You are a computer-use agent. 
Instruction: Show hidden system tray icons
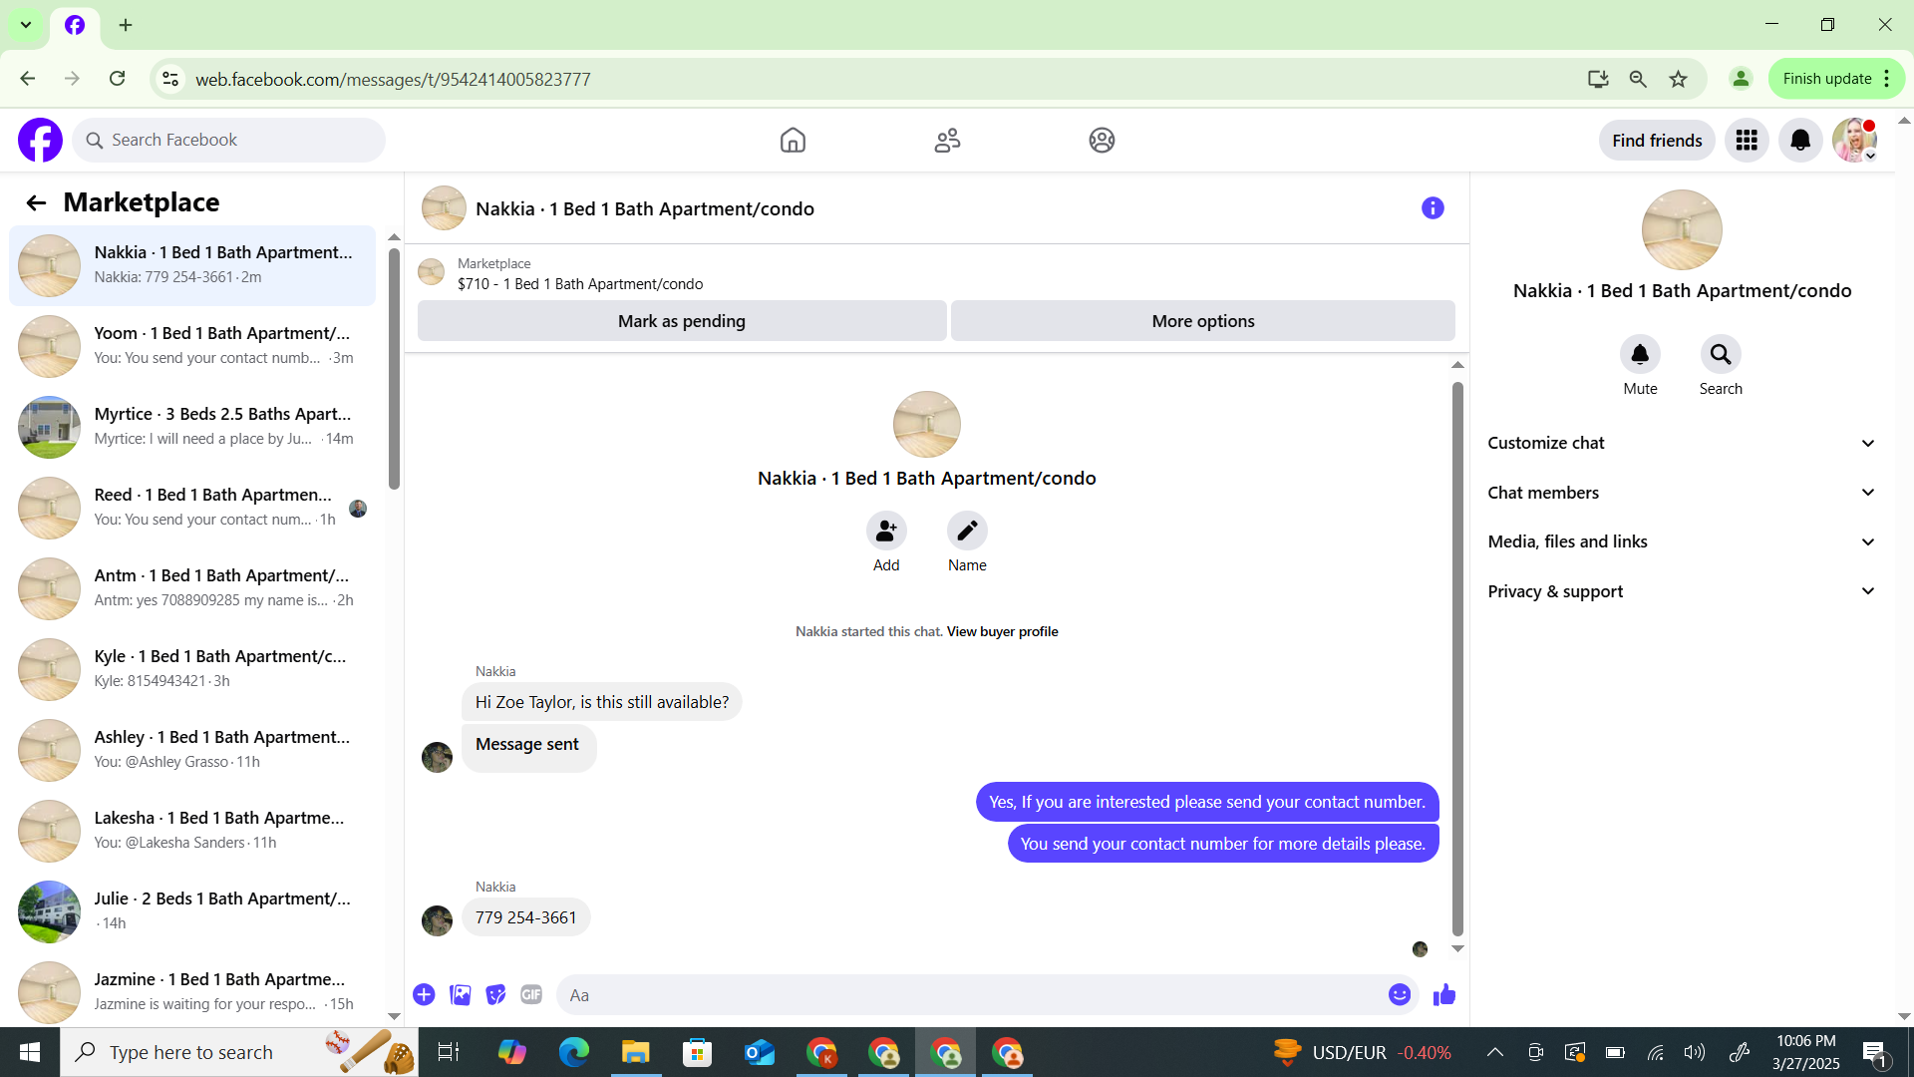coord(1495,1053)
